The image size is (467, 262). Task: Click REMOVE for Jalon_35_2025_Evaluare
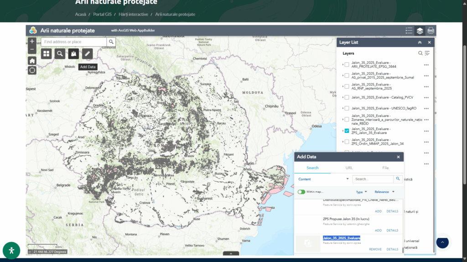point(375,249)
